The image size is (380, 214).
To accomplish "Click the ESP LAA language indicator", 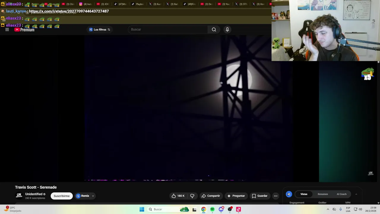I will (348, 209).
